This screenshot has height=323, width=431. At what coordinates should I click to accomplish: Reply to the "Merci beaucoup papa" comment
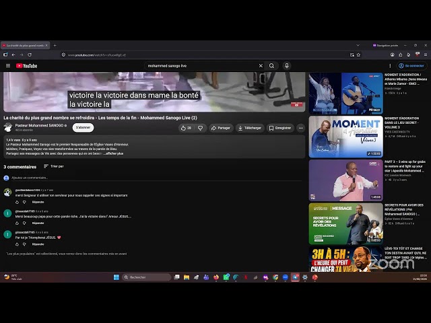click(x=38, y=223)
